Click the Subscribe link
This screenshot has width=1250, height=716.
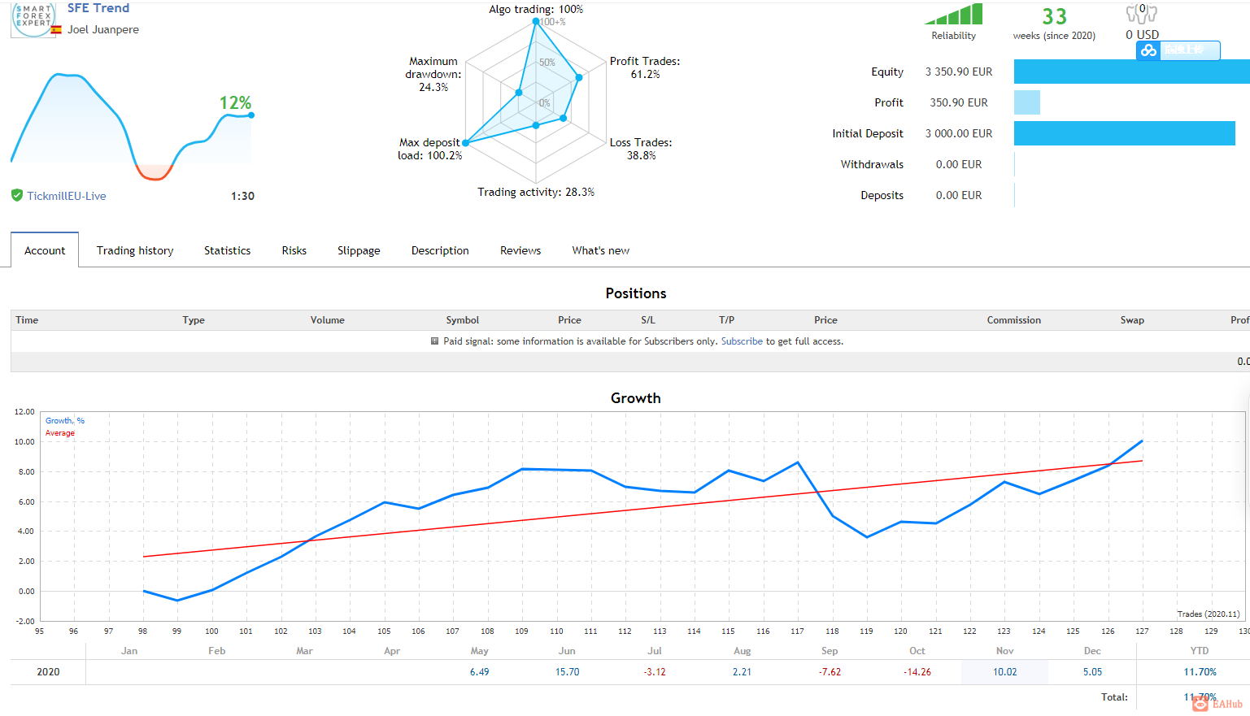tap(742, 341)
